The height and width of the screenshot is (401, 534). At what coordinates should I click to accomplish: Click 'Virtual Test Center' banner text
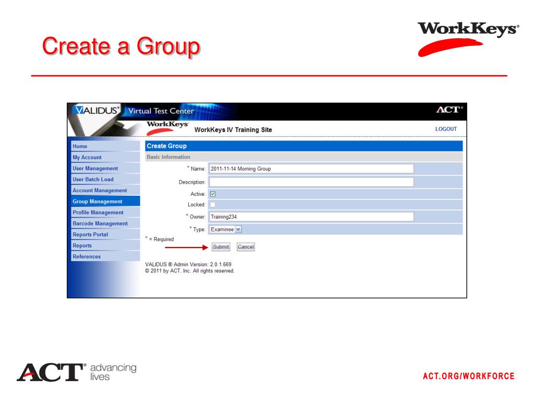[161, 111]
